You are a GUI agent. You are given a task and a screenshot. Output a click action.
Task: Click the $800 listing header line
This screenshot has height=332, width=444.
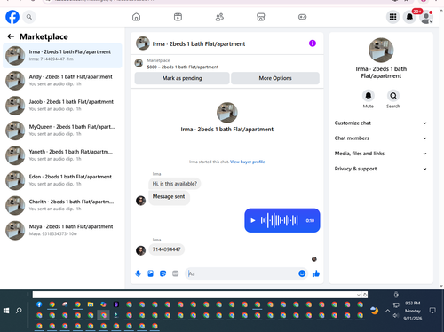coord(183,67)
